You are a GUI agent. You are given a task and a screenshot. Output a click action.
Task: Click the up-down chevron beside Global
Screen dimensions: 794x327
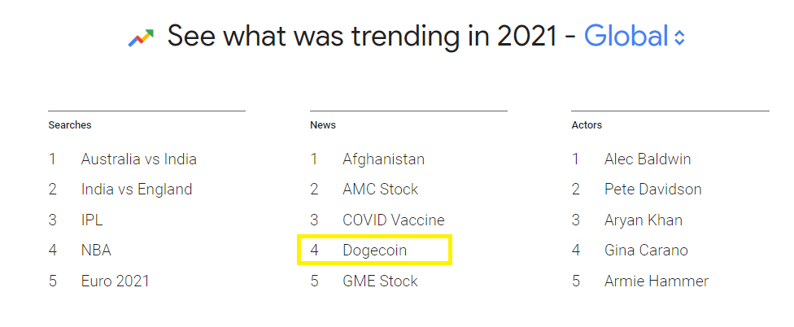point(680,37)
